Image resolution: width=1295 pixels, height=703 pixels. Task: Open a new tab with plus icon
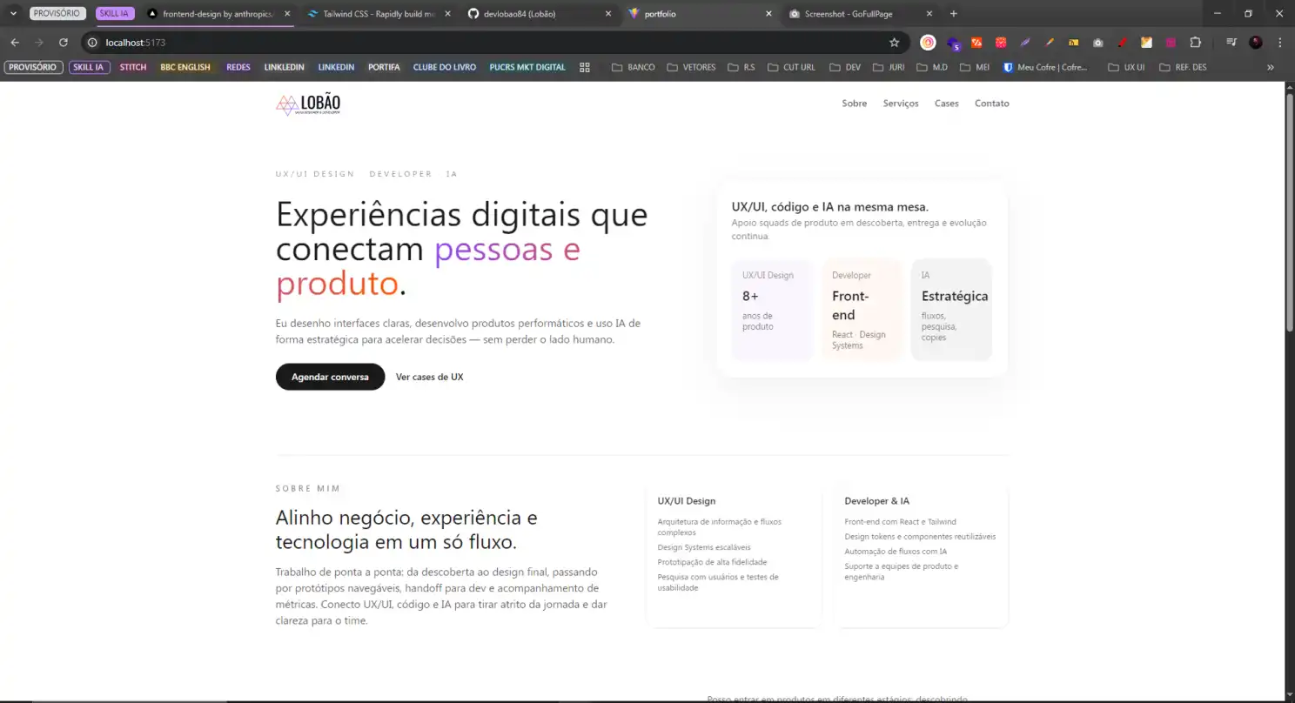954,14
